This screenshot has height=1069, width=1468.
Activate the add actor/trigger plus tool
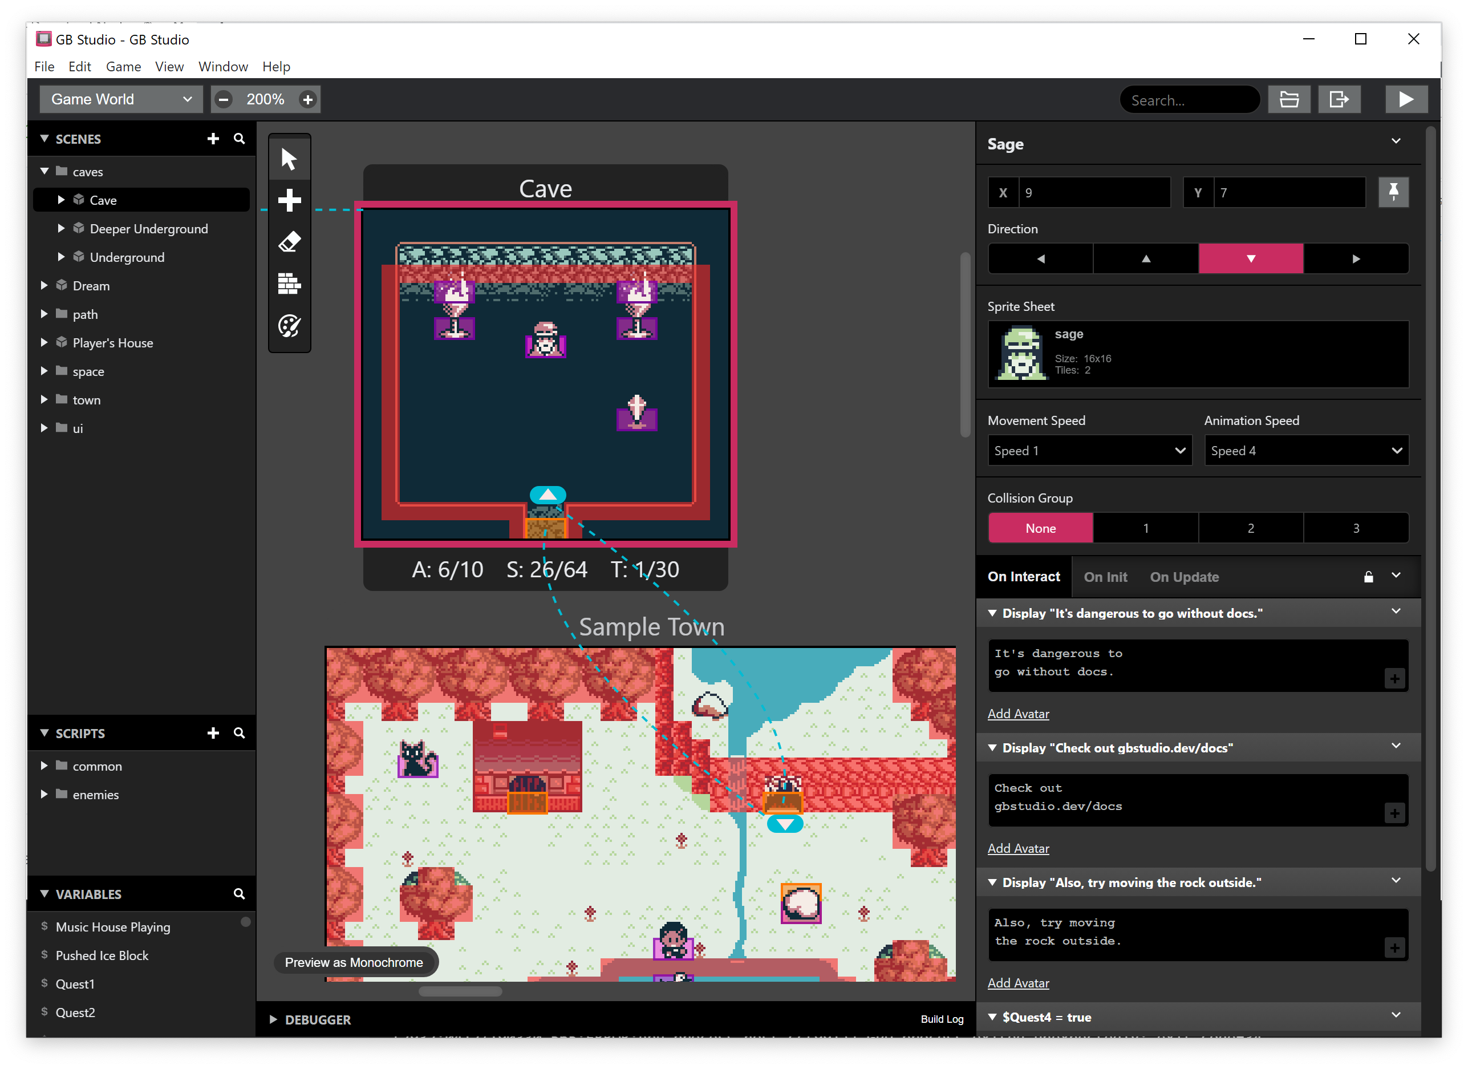[x=289, y=200]
